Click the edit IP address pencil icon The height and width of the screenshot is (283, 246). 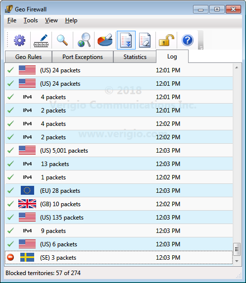point(41,40)
